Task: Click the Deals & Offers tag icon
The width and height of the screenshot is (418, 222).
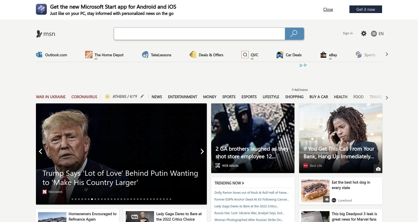Action: [193, 55]
